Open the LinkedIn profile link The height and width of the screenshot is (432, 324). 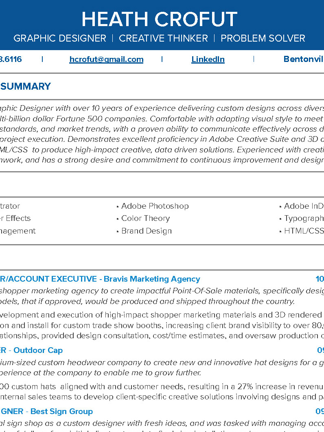208,60
